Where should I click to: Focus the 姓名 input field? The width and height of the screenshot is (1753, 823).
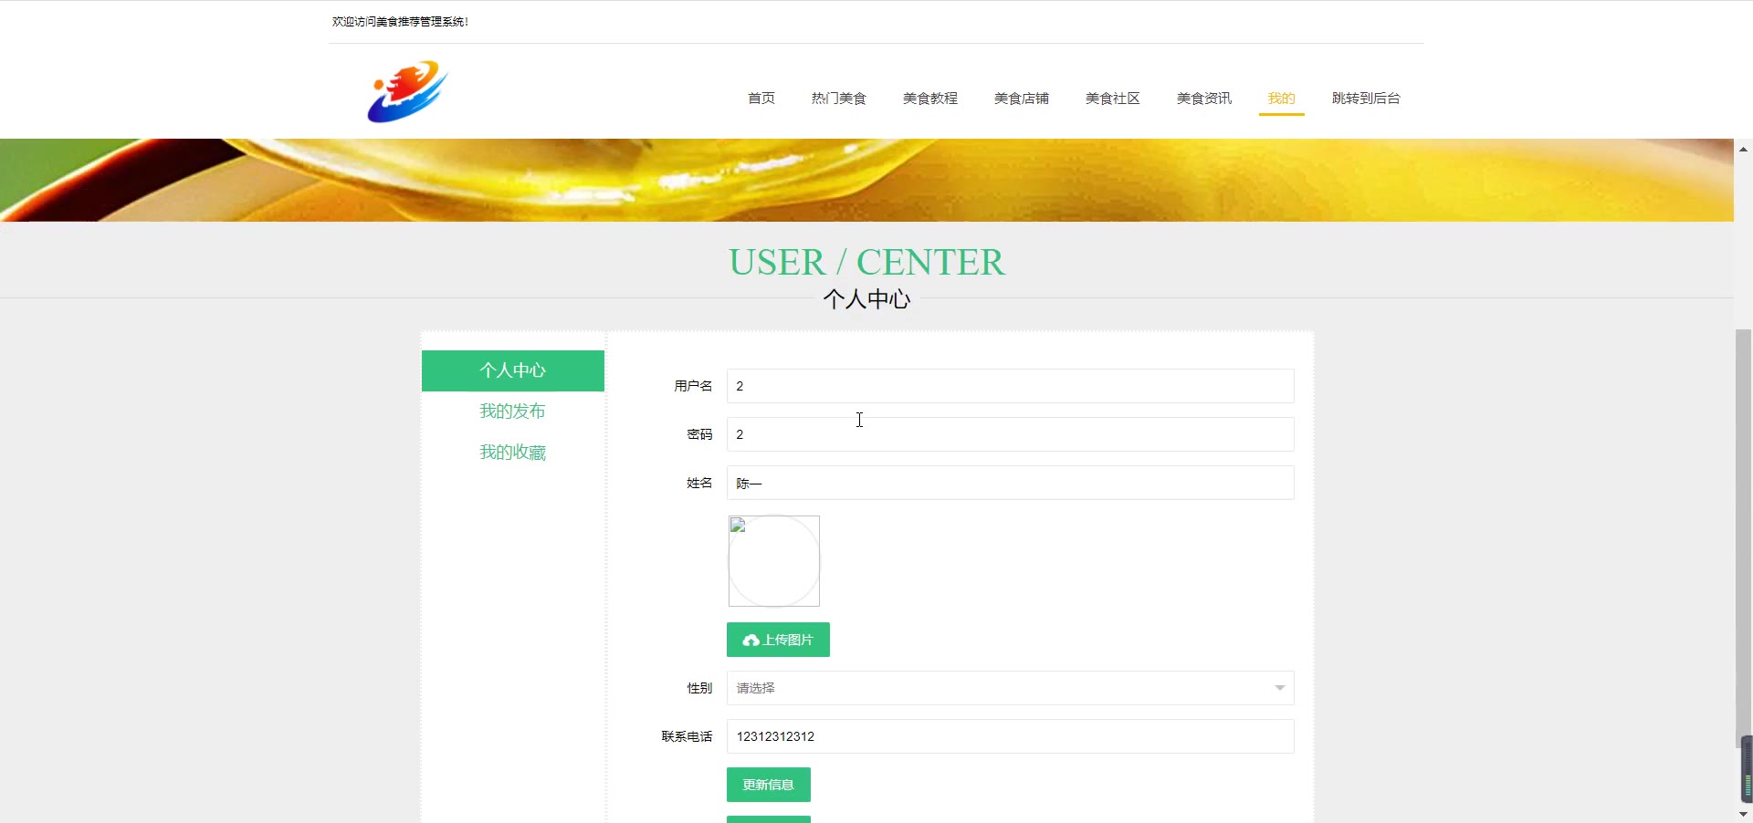tap(1010, 483)
